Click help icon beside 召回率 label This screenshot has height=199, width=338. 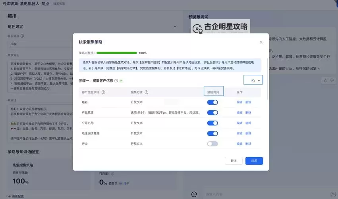click(x=112, y=174)
